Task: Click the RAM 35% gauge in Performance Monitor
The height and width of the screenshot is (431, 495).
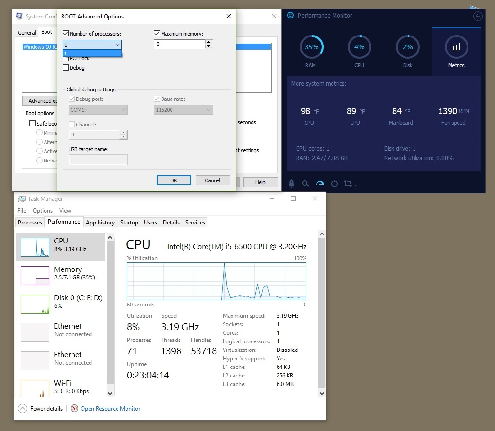Action: 311,47
